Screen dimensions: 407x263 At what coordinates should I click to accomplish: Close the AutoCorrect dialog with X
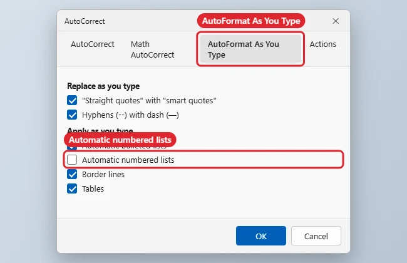click(x=336, y=21)
